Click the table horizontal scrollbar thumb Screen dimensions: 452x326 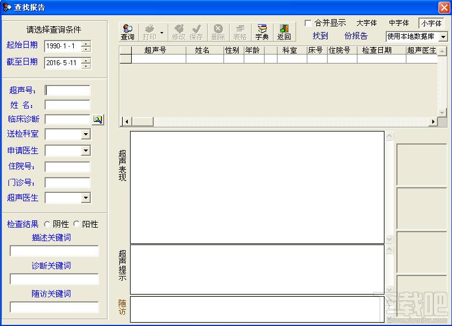coord(142,122)
